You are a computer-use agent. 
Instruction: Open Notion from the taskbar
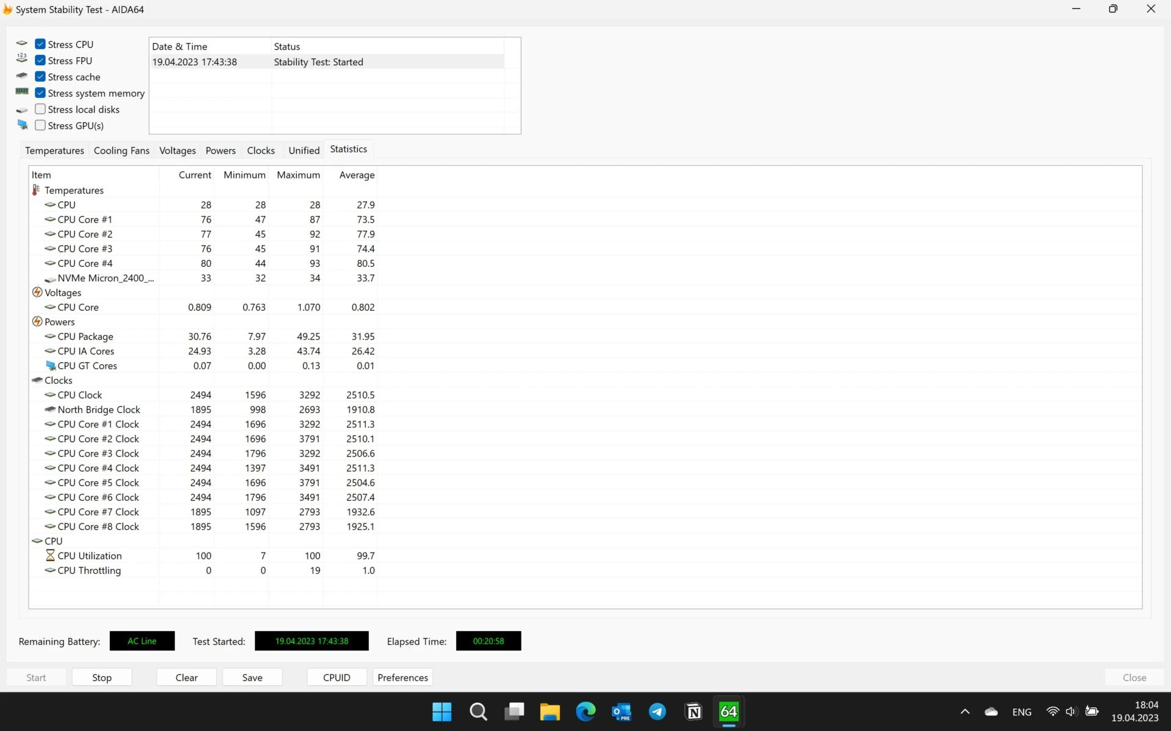coord(693,712)
